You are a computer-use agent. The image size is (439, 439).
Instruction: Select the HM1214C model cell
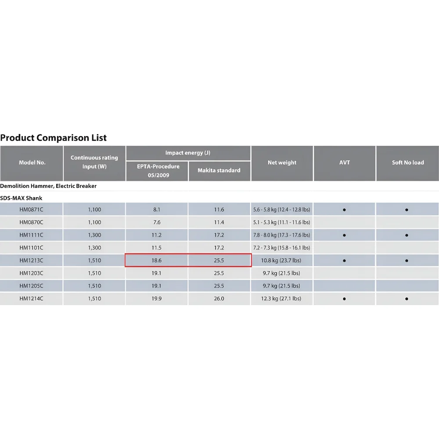coord(32,299)
